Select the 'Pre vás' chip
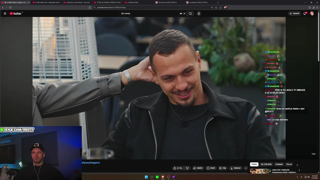Image resolution: width=320 pixels, height=180 pixels. [x=289, y=164]
